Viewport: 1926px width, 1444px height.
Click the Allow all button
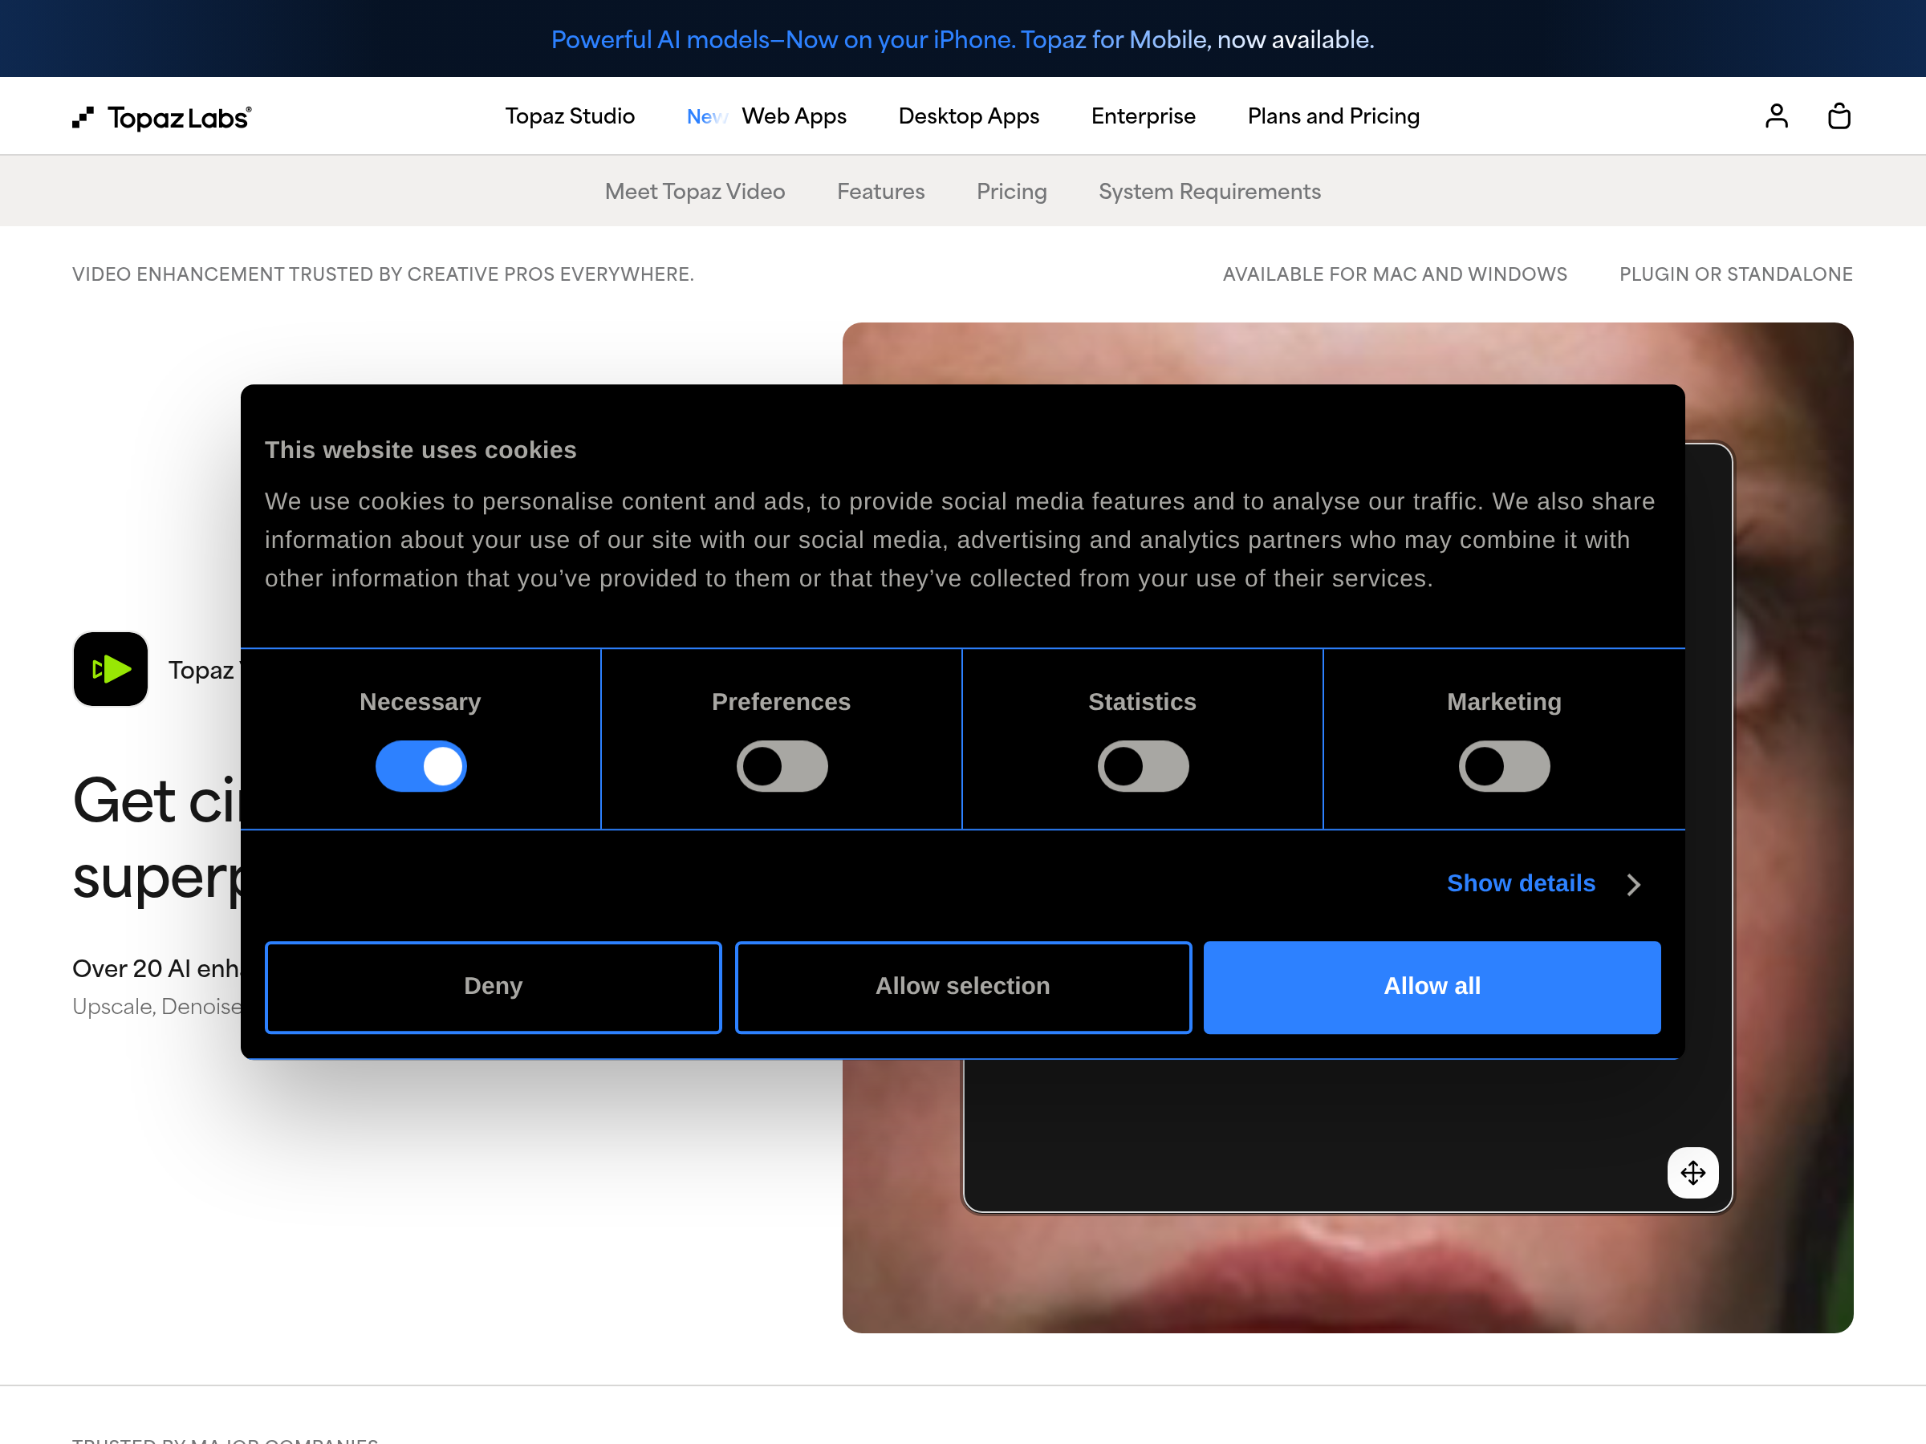[x=1432, y=987]
